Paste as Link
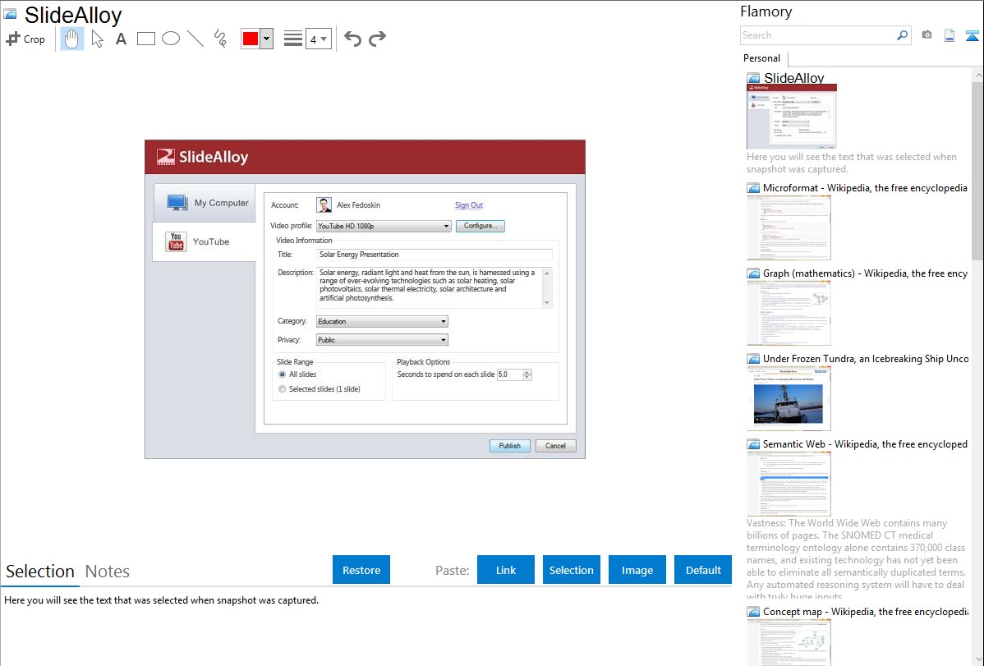 coord(506,570)
